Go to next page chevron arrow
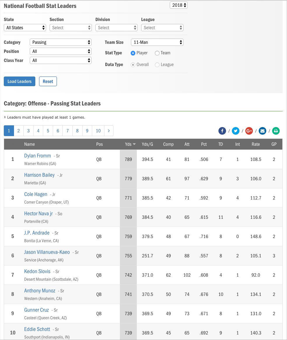 click(109, 131)
